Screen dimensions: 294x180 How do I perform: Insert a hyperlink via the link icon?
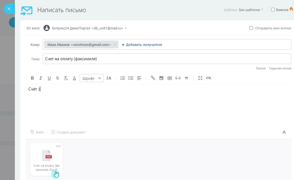(153, 78)
